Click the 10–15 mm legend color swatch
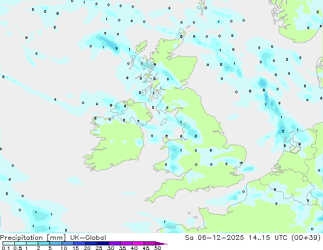Viewport: 323px width, 250px height. point(67,243)
